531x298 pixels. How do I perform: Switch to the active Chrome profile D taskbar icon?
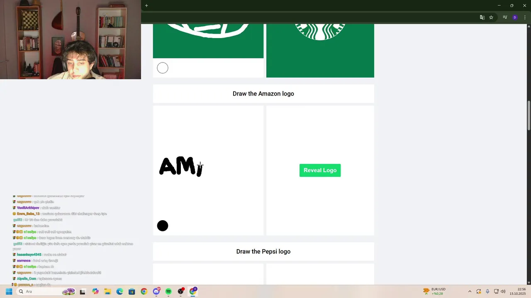coord(193,291)
